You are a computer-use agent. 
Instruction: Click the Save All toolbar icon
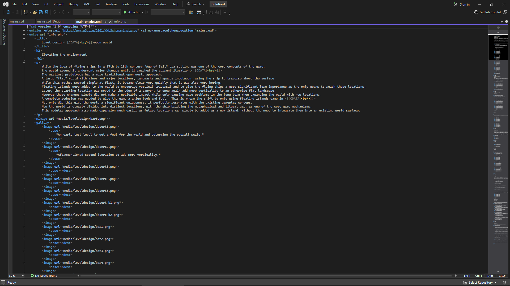[x=46, y=12]
